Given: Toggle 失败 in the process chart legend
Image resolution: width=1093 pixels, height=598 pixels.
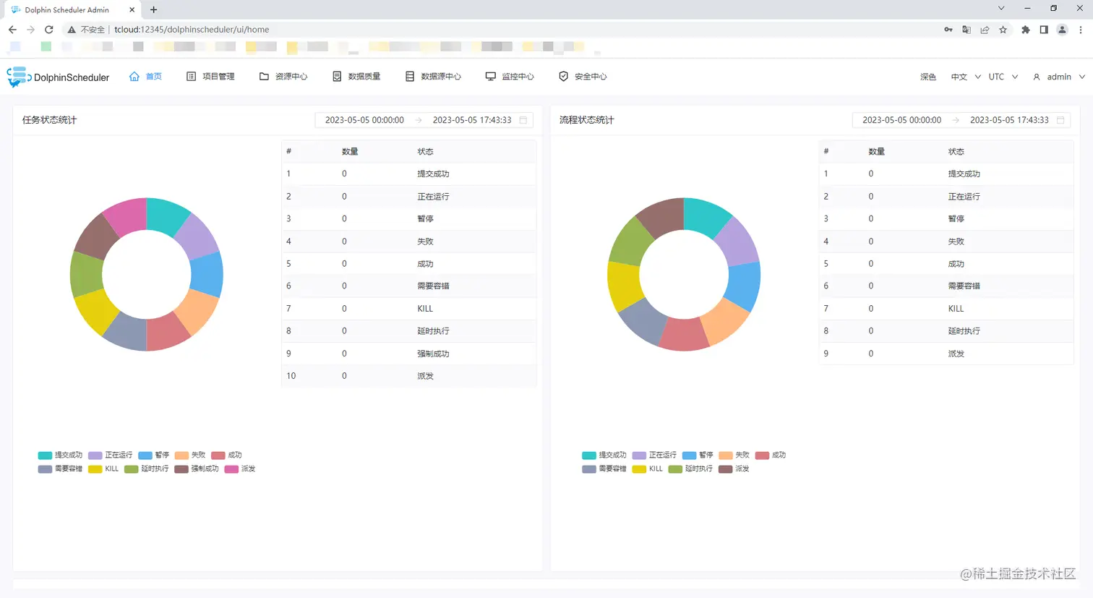Looking at the screenshot, I should (x=734, y=455).
